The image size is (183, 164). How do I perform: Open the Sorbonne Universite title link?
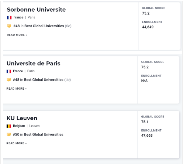(36, 10)
